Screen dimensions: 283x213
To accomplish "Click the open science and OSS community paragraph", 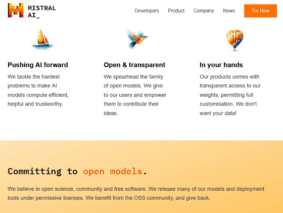I will (136, 193).
